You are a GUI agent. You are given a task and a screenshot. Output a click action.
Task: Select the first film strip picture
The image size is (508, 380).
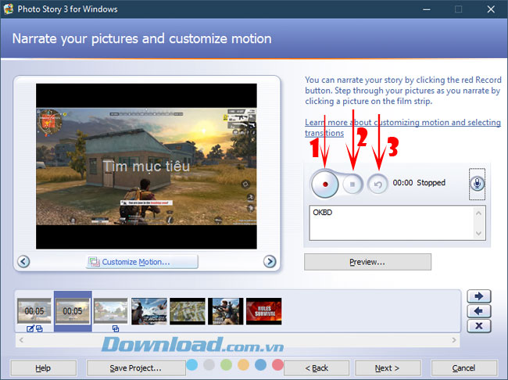pos(34,310)
